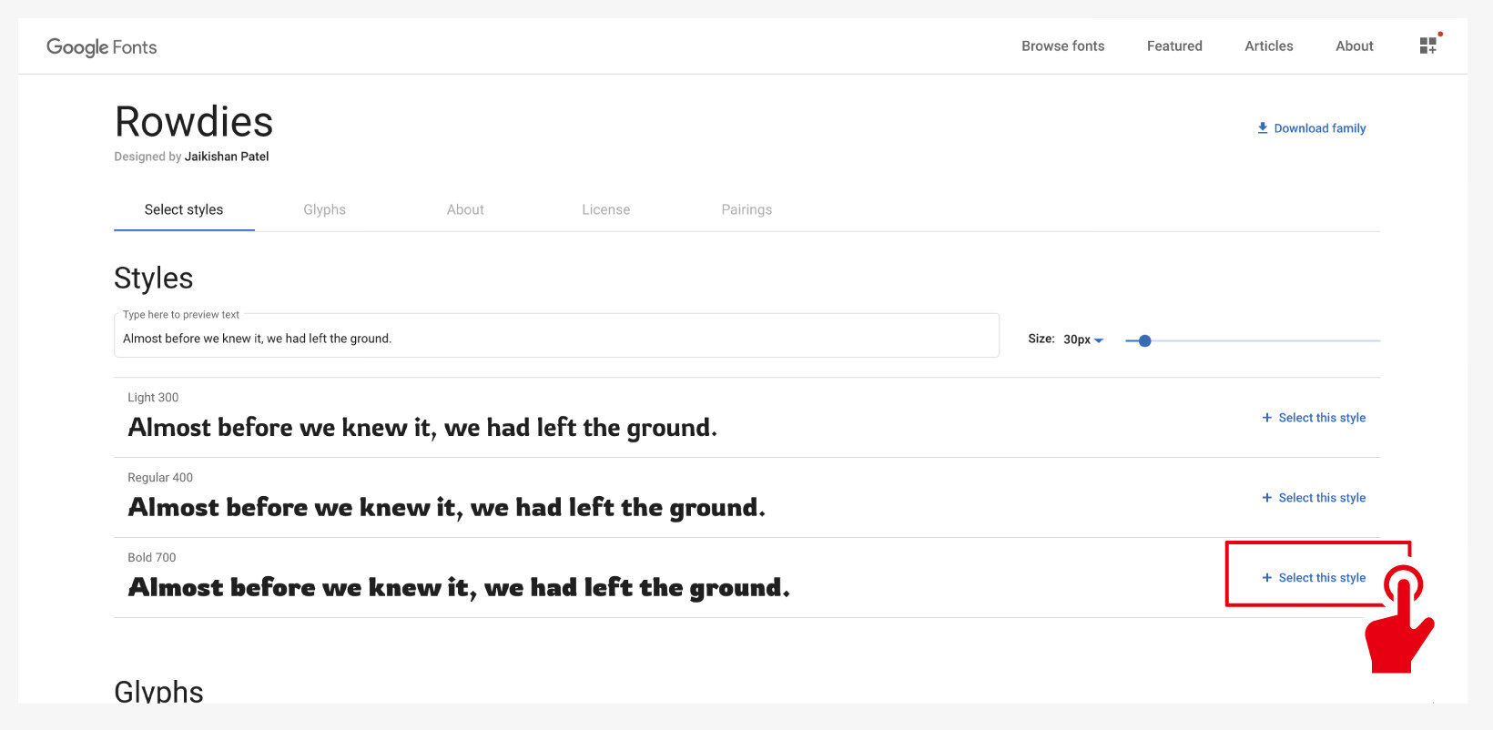Click the Download family link
The height and width of the screenshot is (730, 1493).
(1319, 128)
